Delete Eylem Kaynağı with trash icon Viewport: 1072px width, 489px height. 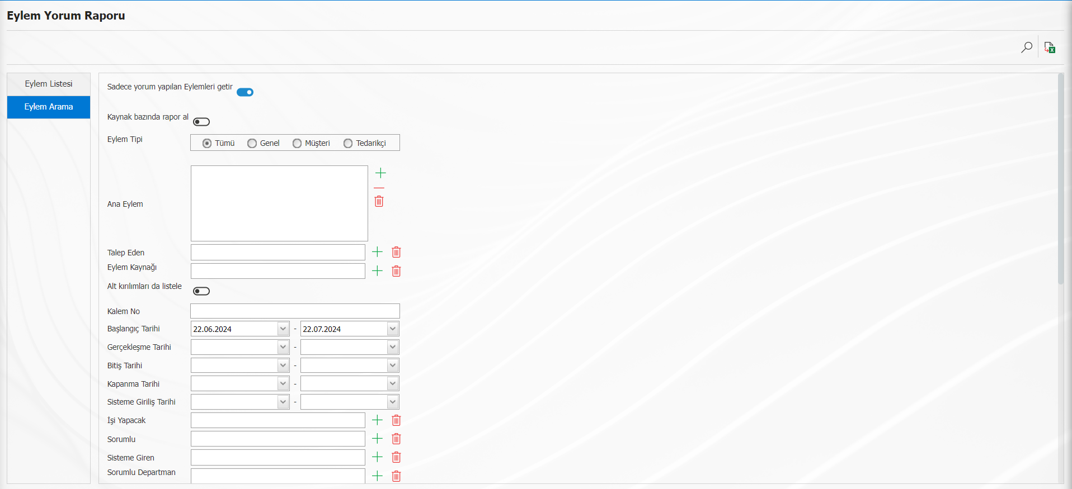pyautogui.click(x=396, y=271)
